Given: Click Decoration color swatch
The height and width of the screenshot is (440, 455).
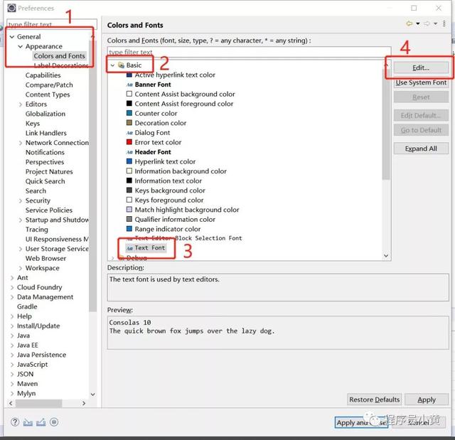Looking at the screenshot, I should point(129,123).
